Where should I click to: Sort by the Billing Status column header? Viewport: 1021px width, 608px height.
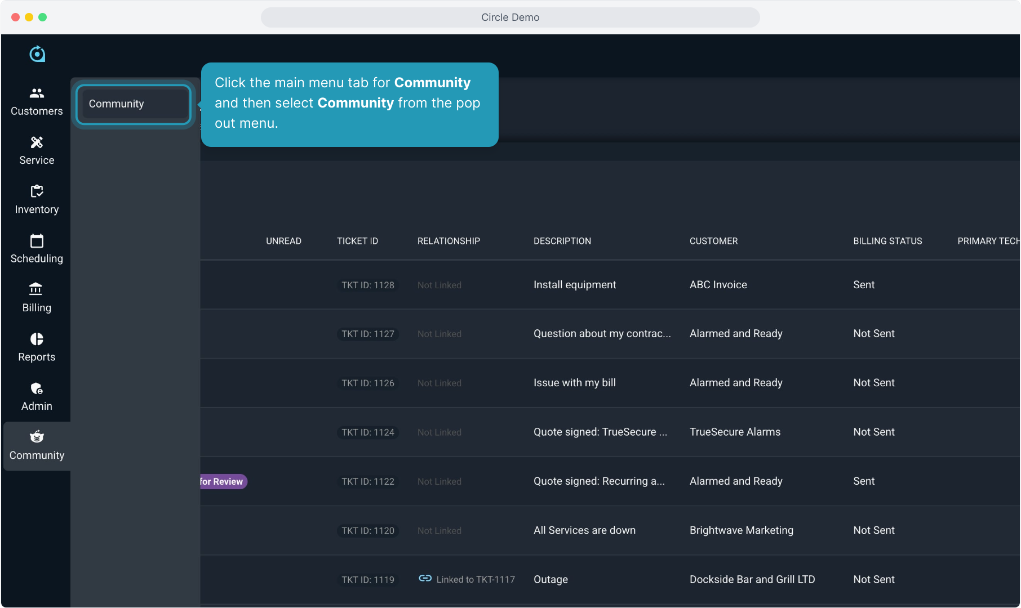pyautogui.click(x=887, y=241)
